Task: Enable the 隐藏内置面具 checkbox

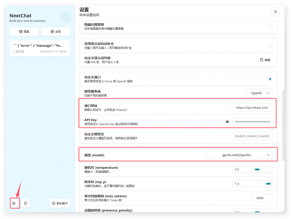Action: [x=270, y=26]
